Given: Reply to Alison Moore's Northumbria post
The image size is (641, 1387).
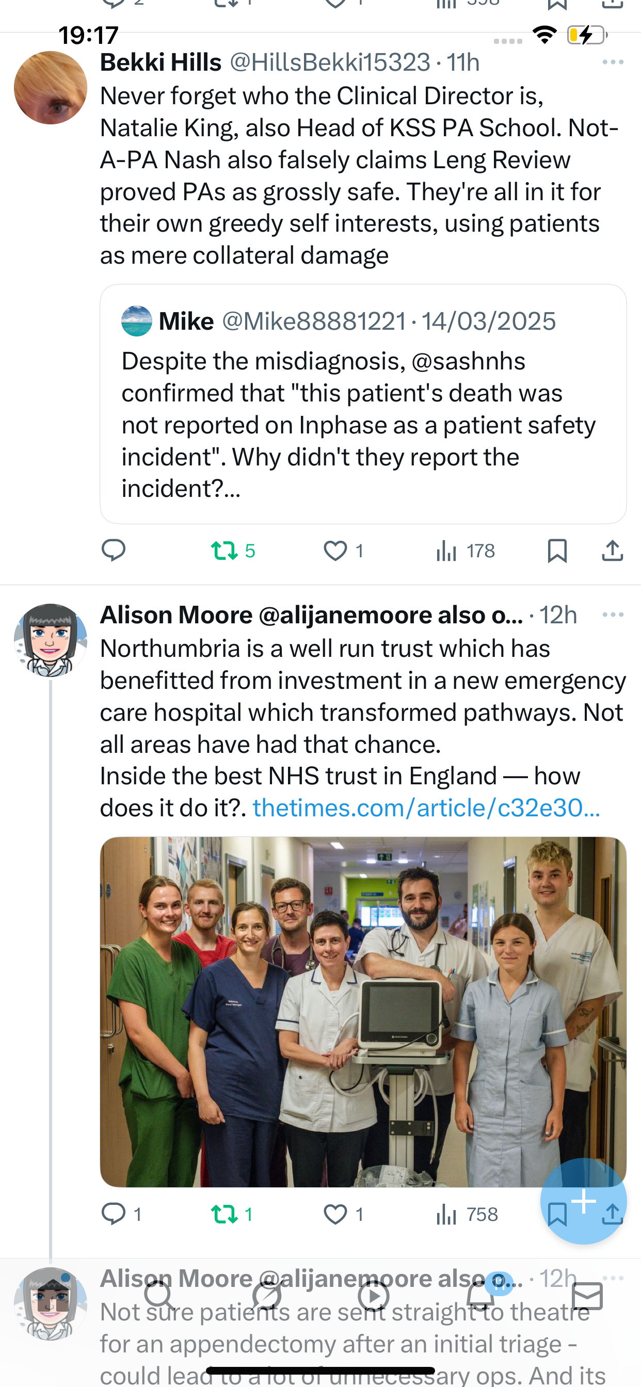Looking at the screenshot, I should (113, 1214).
